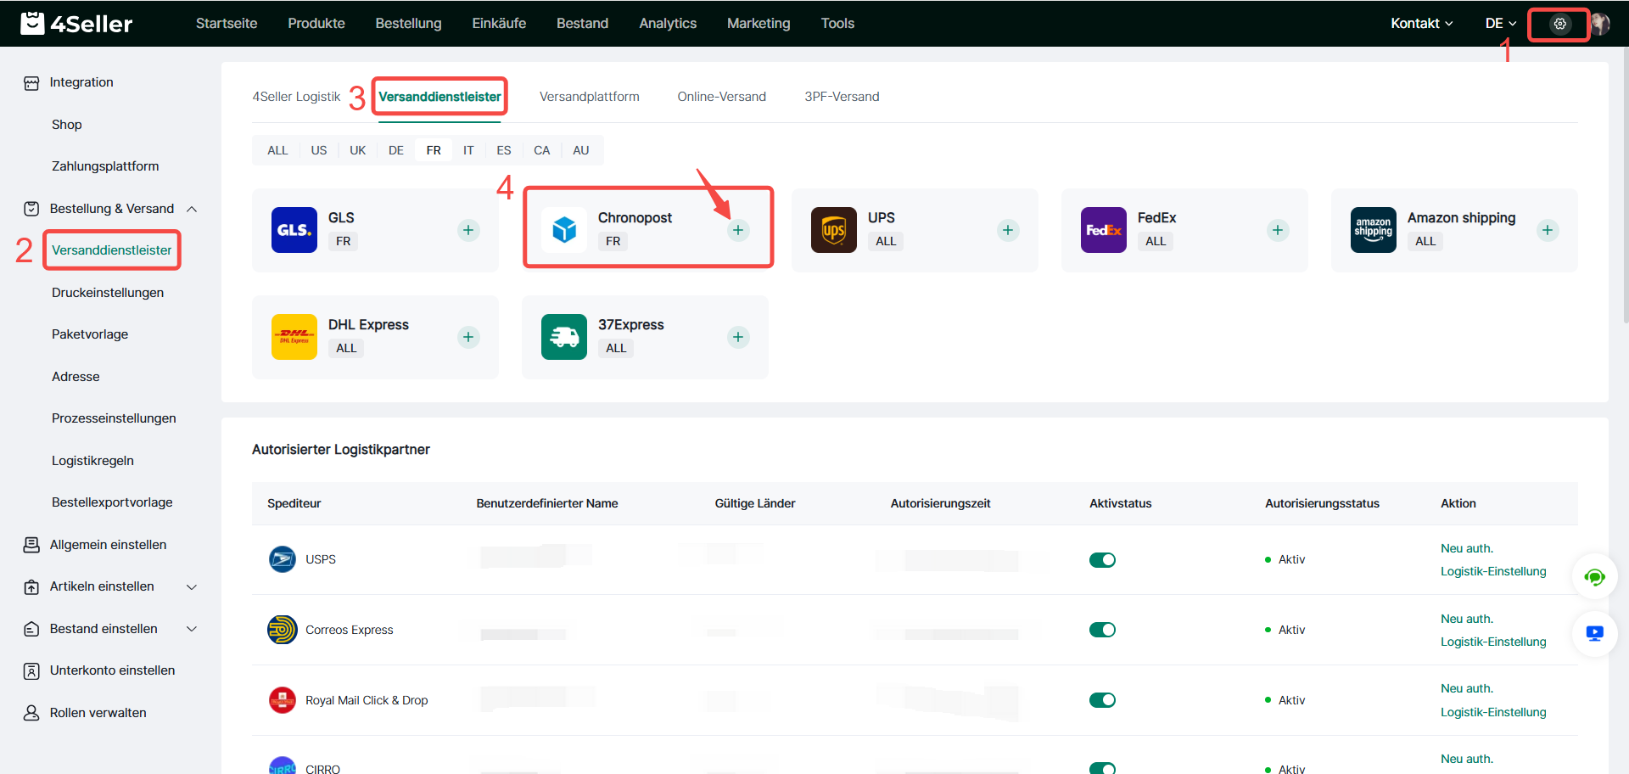1629x774 pixels.
Task: Click Logistik-Einstellung link for USPS
Action: point(1493,571)
